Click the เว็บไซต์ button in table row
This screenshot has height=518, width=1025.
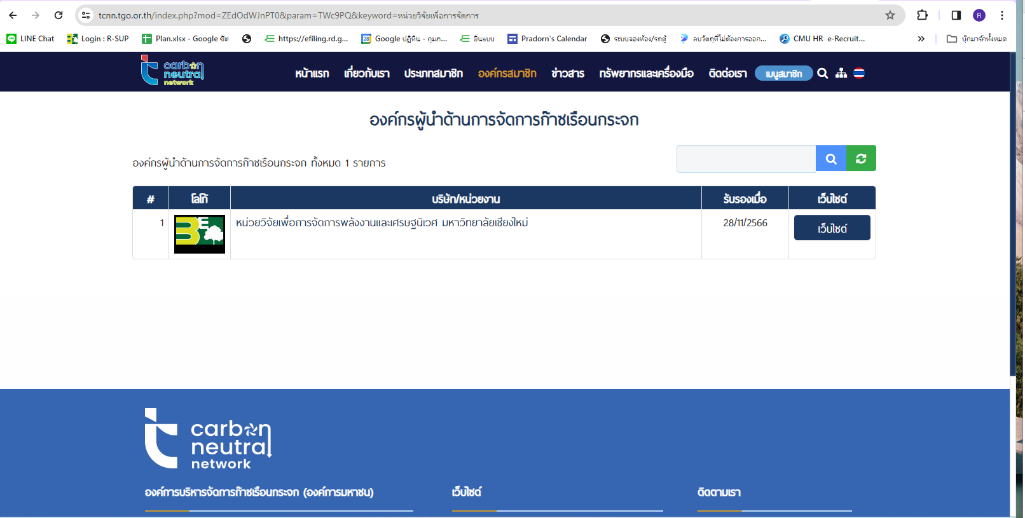click(832, 228)
